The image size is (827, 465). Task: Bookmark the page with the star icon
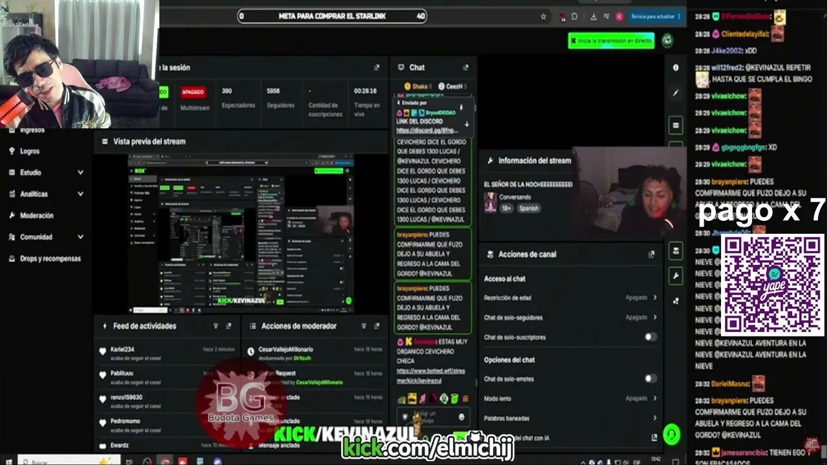[543, 17]
